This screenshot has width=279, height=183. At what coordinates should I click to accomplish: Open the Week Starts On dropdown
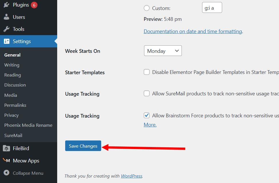pos(163,51)
